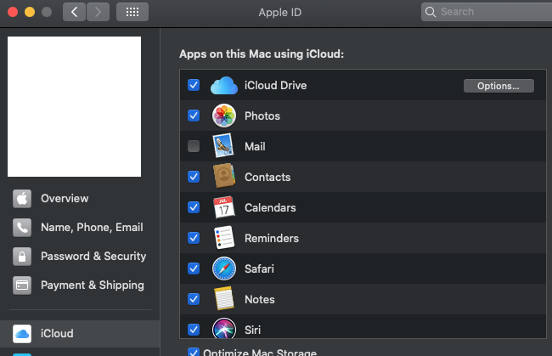Click the Mail label
Image resolution: width=552 pixels, height=356 pixels.
[x=255, y=146]
